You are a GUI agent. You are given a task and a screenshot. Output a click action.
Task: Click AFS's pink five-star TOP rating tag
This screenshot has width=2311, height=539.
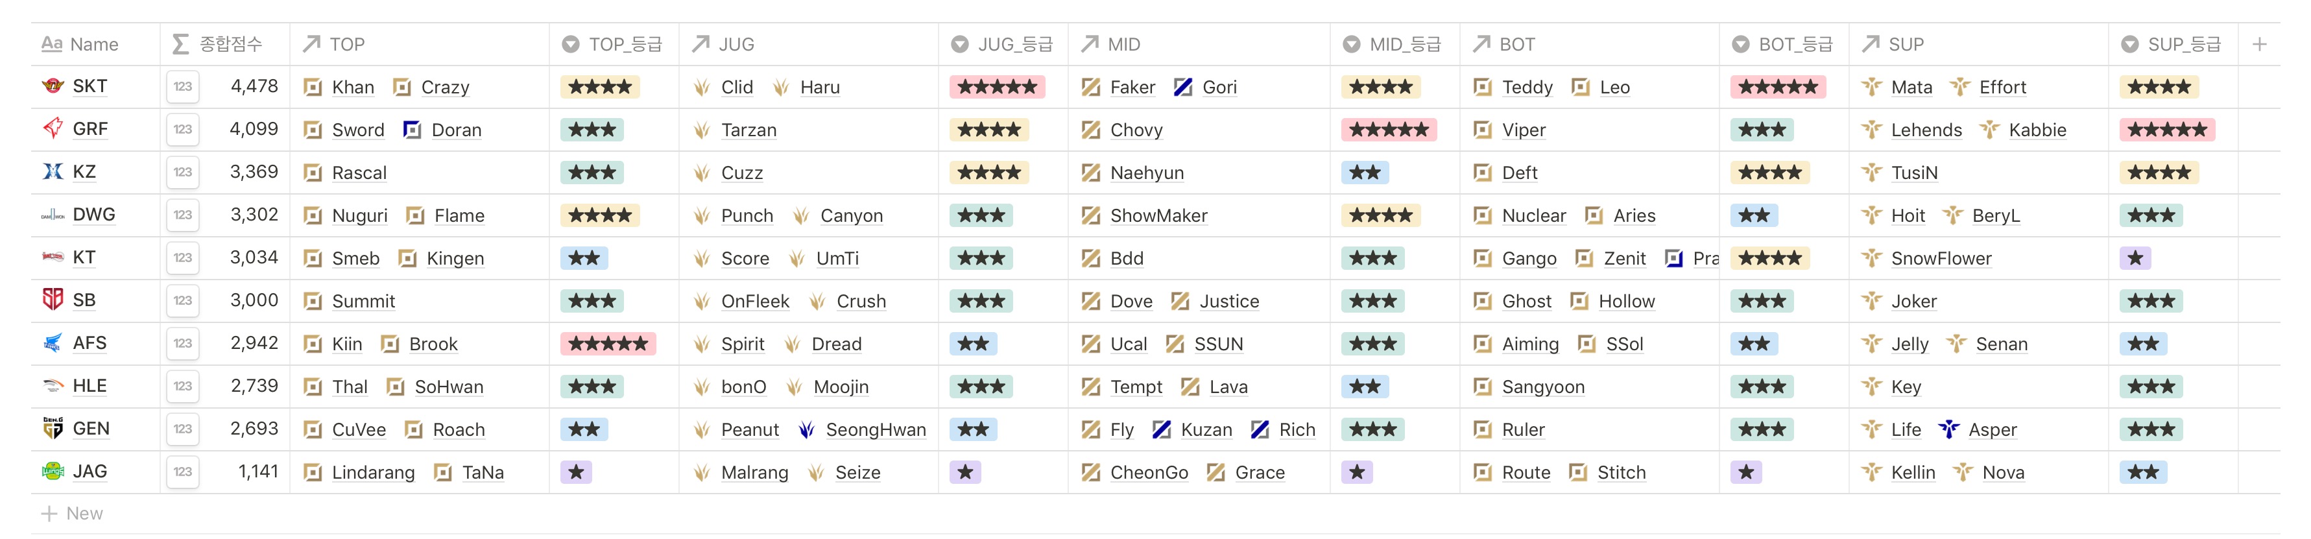tap(607, 344)
